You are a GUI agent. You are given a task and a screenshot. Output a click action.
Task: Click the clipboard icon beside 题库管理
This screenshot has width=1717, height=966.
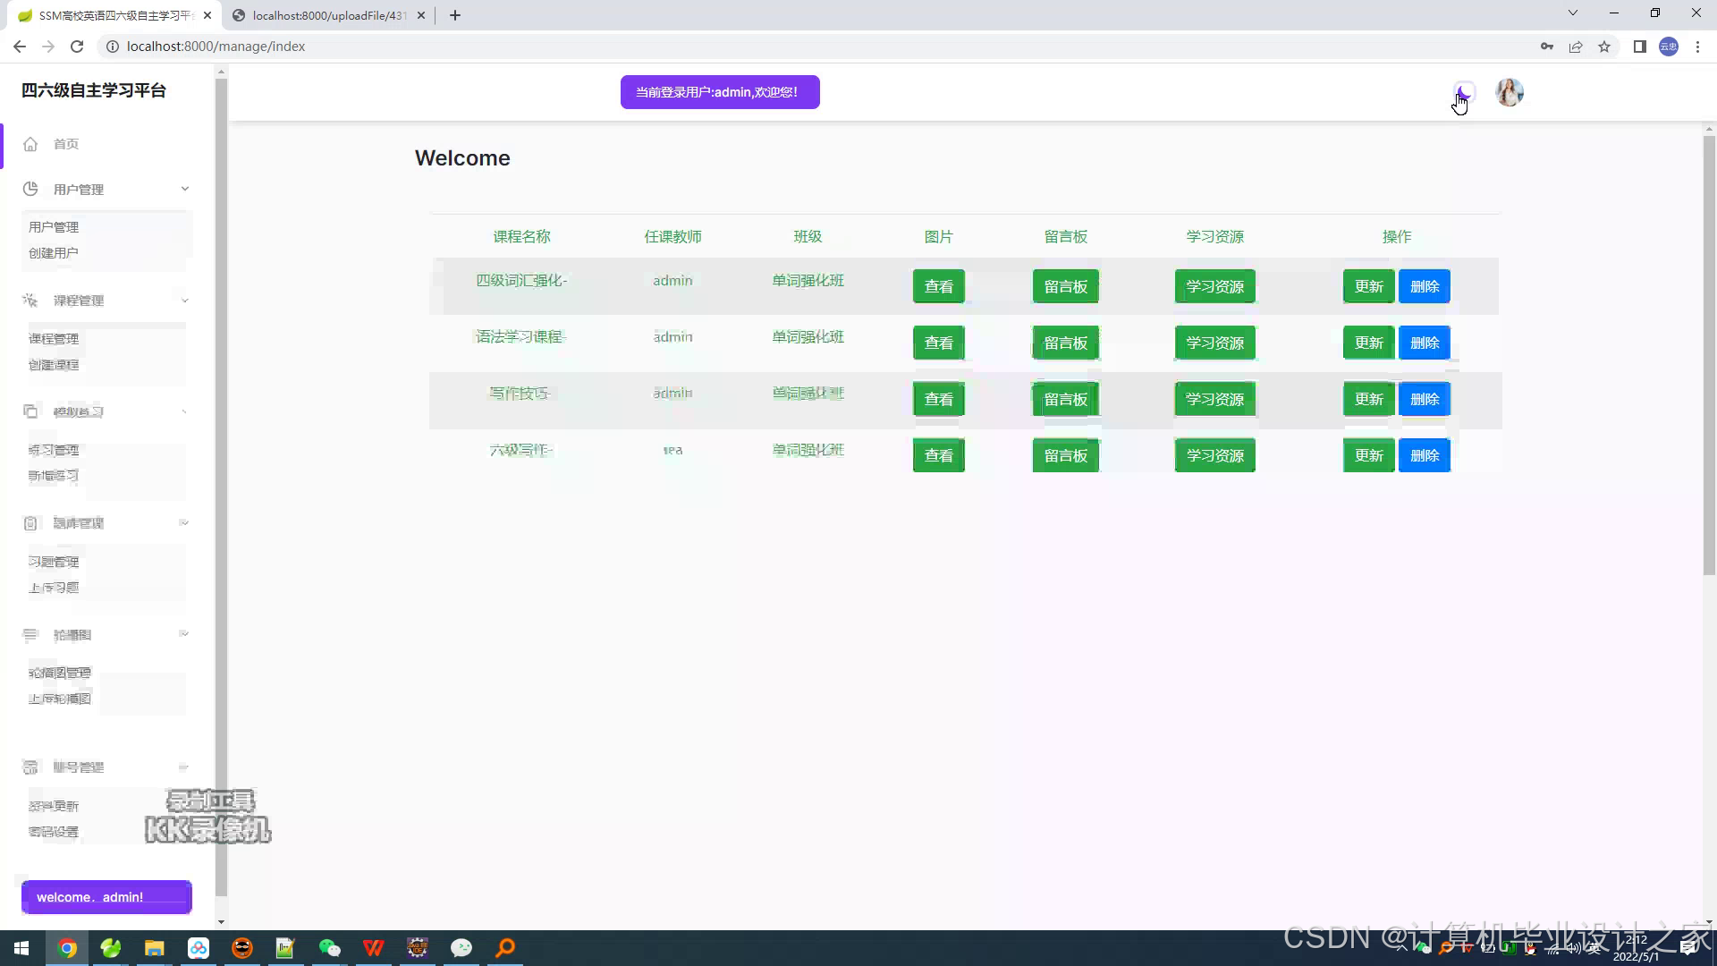coord(30,523)
